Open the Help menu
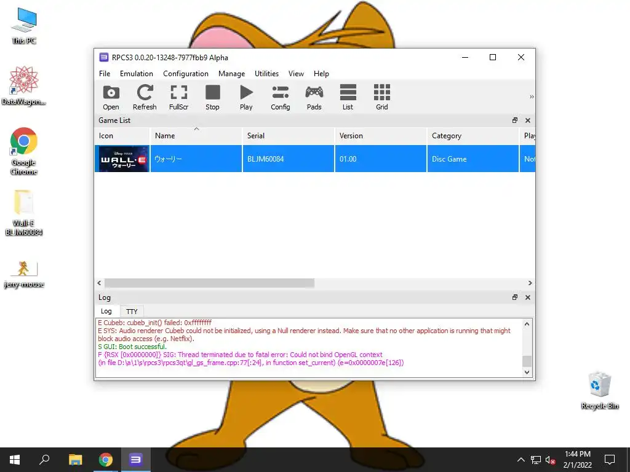Viewport: 630px width, 472px height. (321, 74)
